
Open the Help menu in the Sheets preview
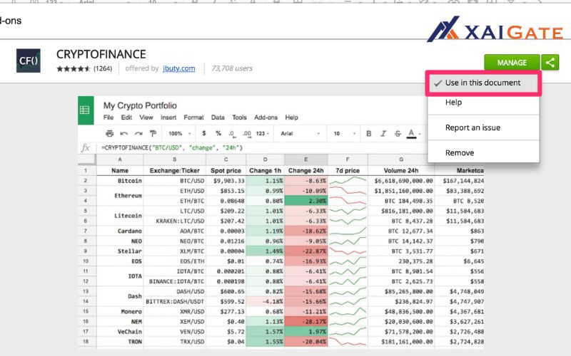[x=291, y=117]
